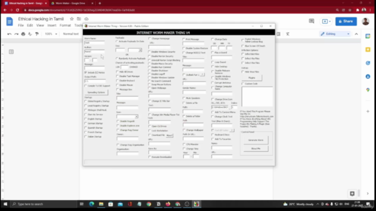
Task: Bookmark this page with the star icon
Action: [x=350, y=10]
